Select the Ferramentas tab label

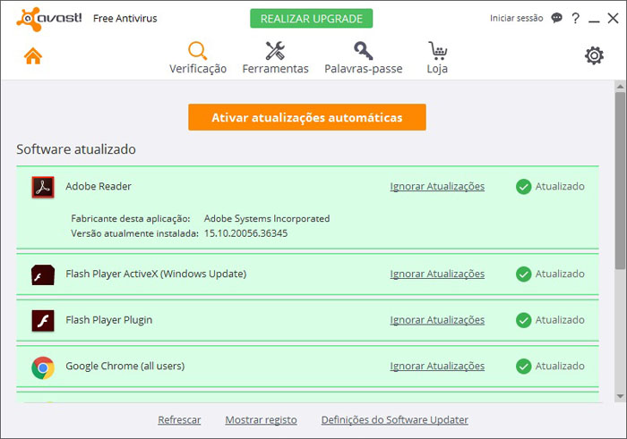click(x=275, y=69)
